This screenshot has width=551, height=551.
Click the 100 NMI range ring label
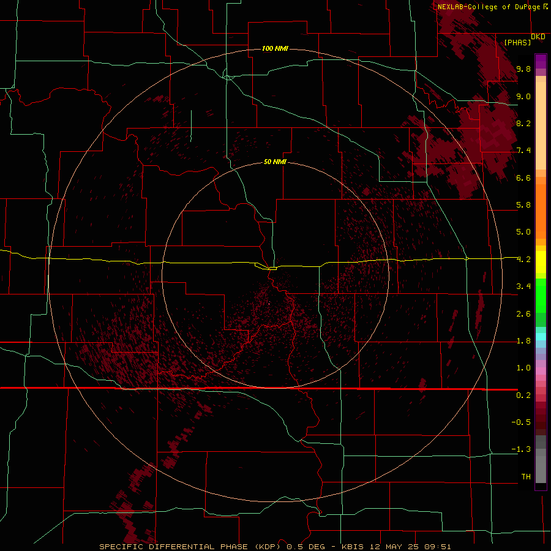coord(275,48)
